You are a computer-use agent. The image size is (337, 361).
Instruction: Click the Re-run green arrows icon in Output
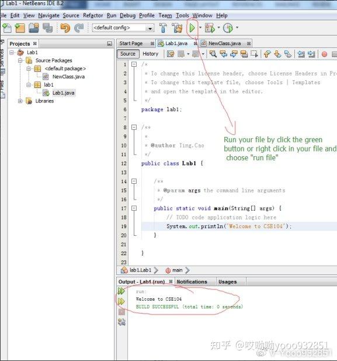pyautogui.click(x=121, y=291)
